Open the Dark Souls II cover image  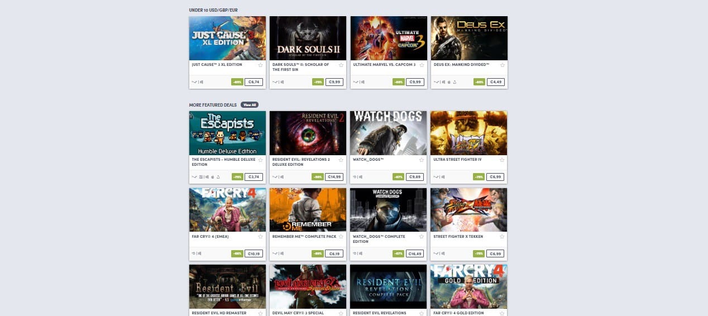pos(308,38)
